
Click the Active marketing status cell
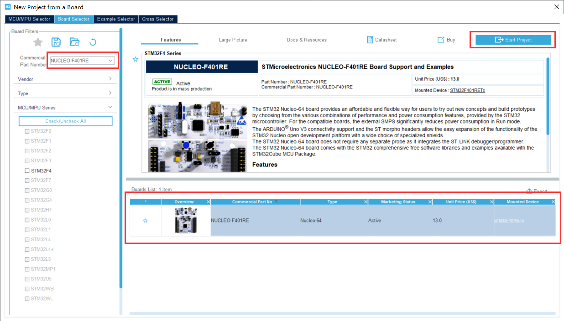tap(375, 221)
